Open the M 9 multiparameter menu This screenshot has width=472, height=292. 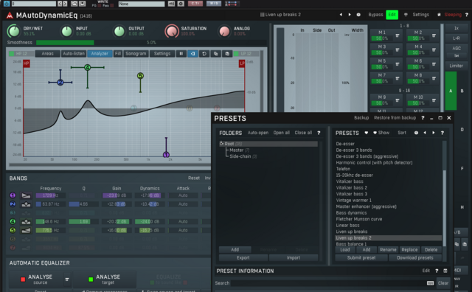pyautogui.click(x=398, y=100)
